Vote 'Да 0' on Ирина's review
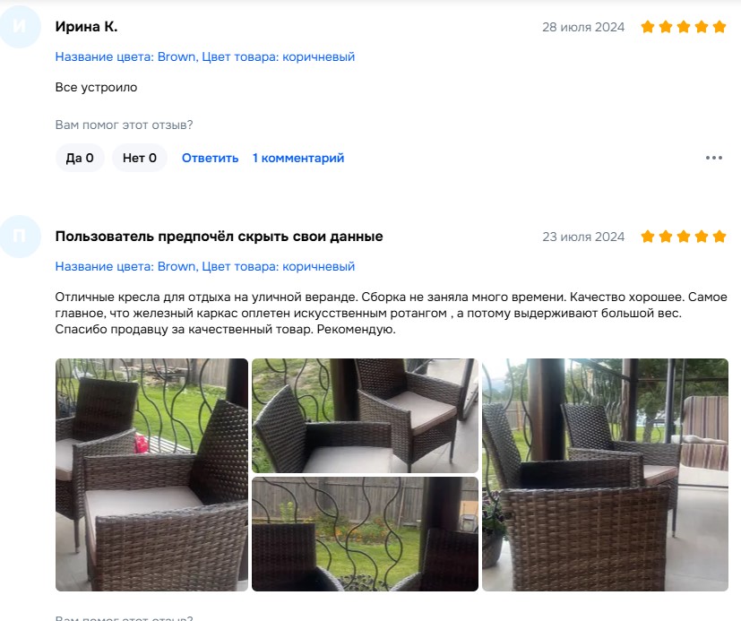 click(x=80, y=158)
